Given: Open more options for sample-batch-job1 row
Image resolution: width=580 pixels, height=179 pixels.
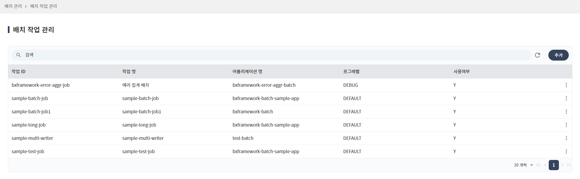Looking at the screenshot, I should (566, 112).
